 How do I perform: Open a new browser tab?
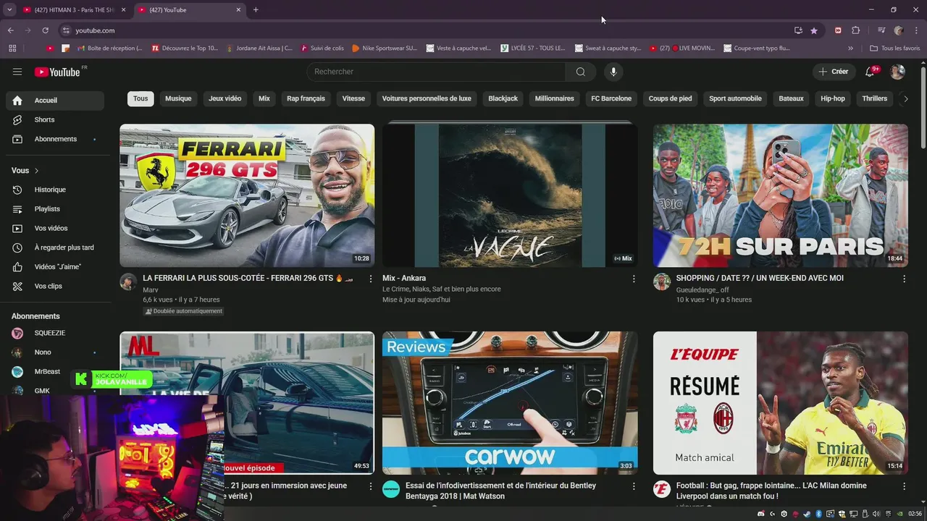click(256, 10)
